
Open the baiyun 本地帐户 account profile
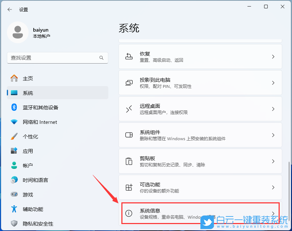click(40, 33)
